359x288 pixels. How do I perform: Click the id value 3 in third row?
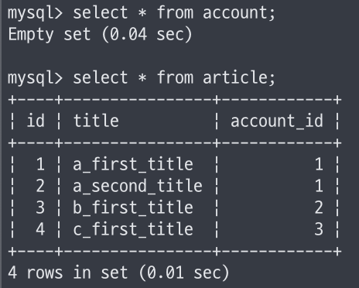[40, 207]
